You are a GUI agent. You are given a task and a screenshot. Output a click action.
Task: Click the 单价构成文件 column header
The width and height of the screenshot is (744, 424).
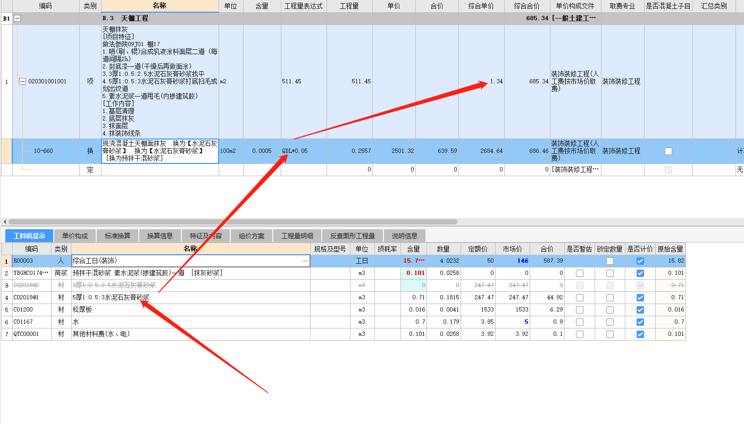[575, 6]
